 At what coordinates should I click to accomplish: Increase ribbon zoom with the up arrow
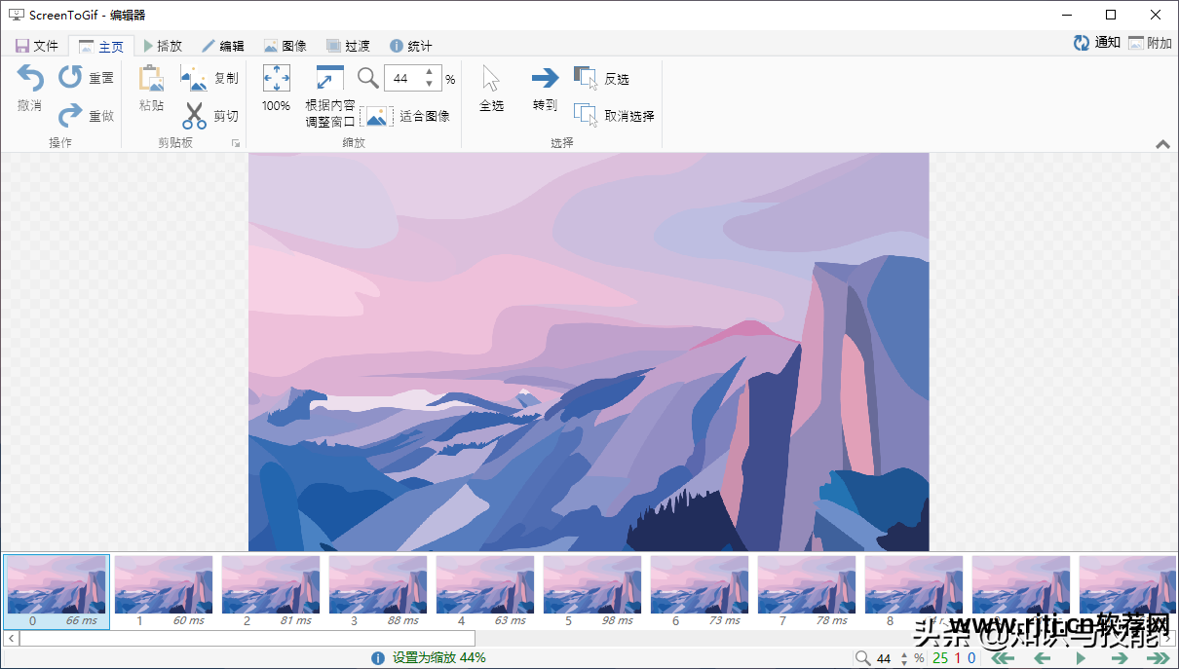pos(430,73)
